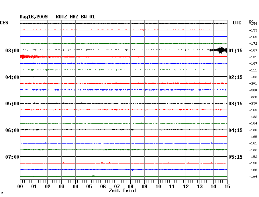Click the DC value -186
The width and height of the screenshot is (259, 197).
[x=253, y=130]
